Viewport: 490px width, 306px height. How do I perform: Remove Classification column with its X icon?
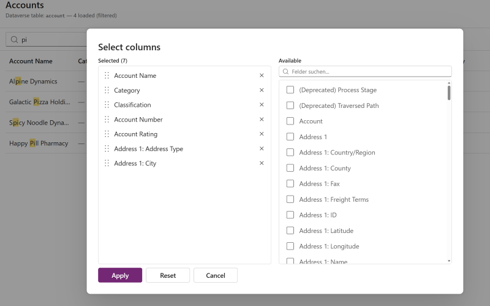click(x=262, y=104)
